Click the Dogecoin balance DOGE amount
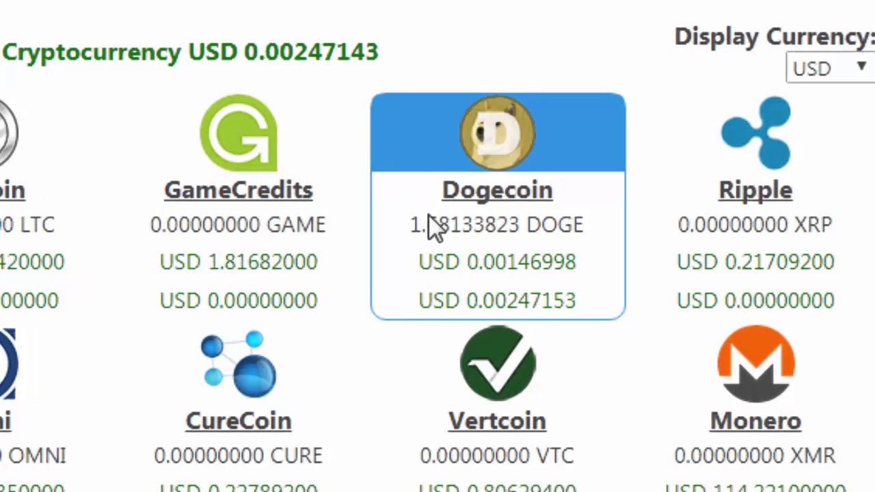The image size is (875, 492). point(497,225)
